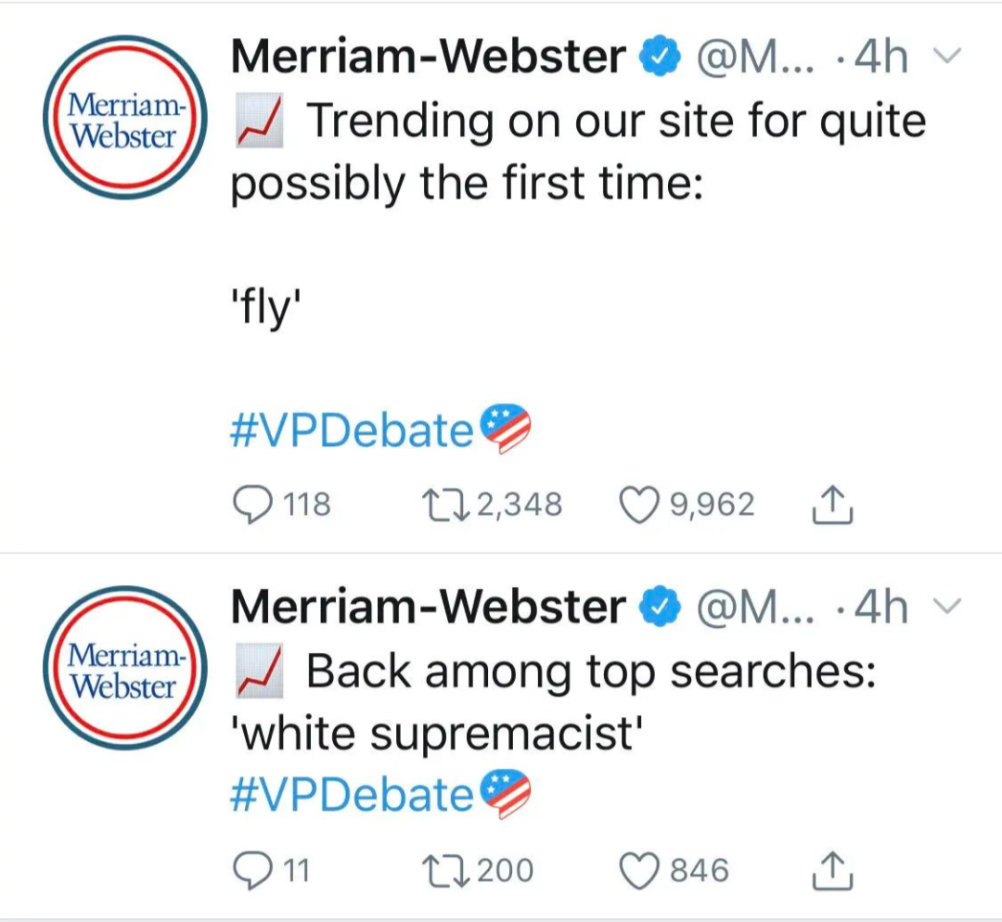Screen dimensions: 1002x922
Task: Reply to the 'white supremacist' tweet
Action: click(x=253, y=870)
